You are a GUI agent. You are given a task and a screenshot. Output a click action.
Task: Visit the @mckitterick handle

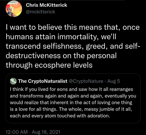pos(40,12)
